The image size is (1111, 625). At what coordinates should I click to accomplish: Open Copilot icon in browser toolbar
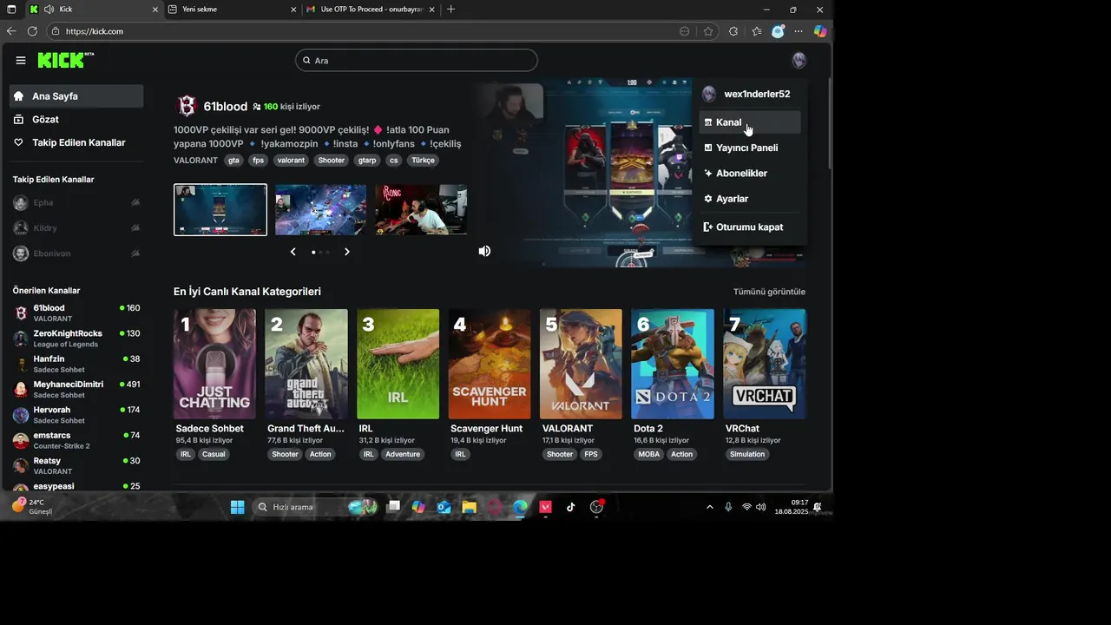(x=820, y=31)
